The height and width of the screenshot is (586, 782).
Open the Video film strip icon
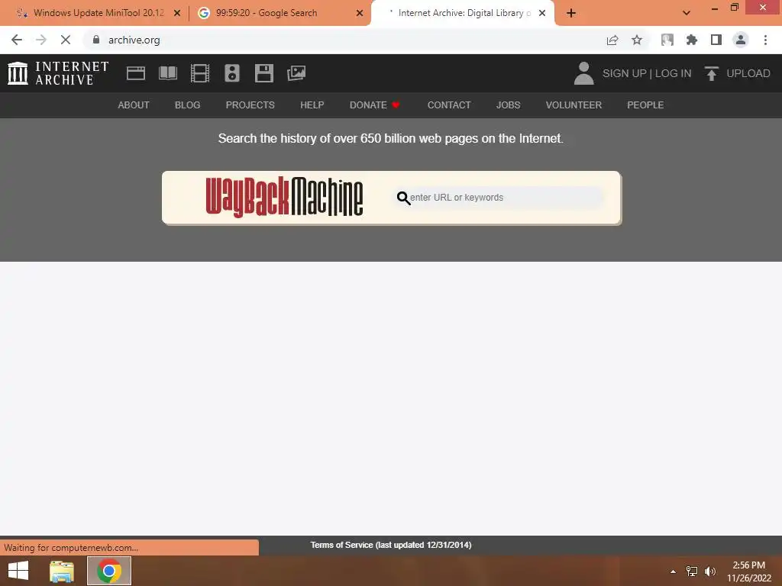click(200, 73)
